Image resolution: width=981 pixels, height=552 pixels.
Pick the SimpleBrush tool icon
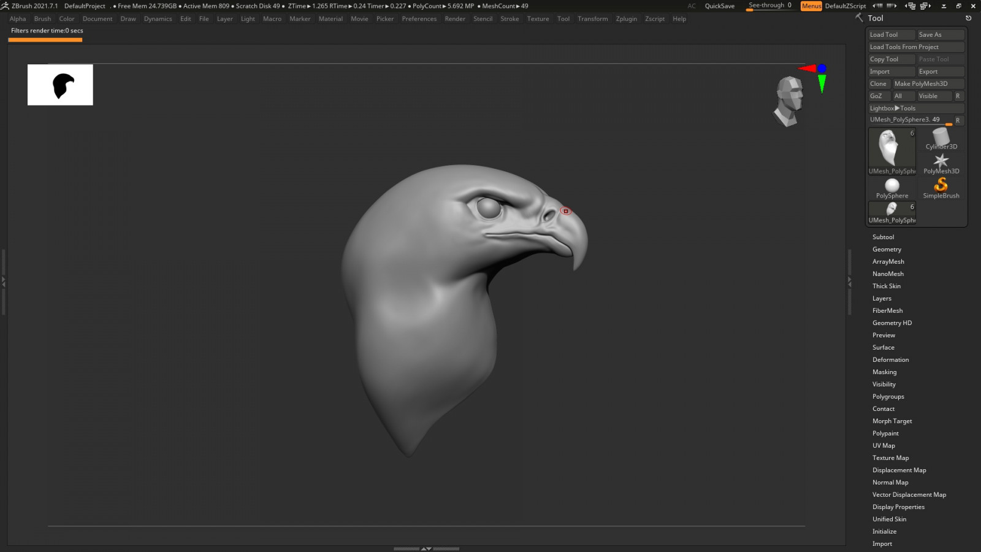pos(941,186)
